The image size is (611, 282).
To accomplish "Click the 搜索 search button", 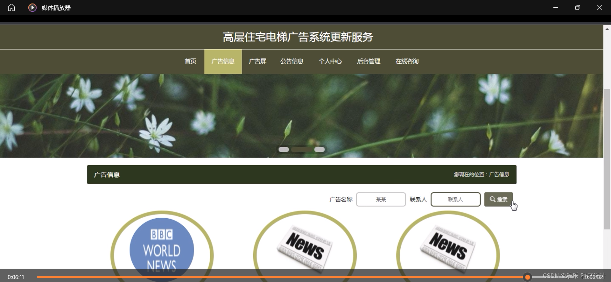I will 498,199.
